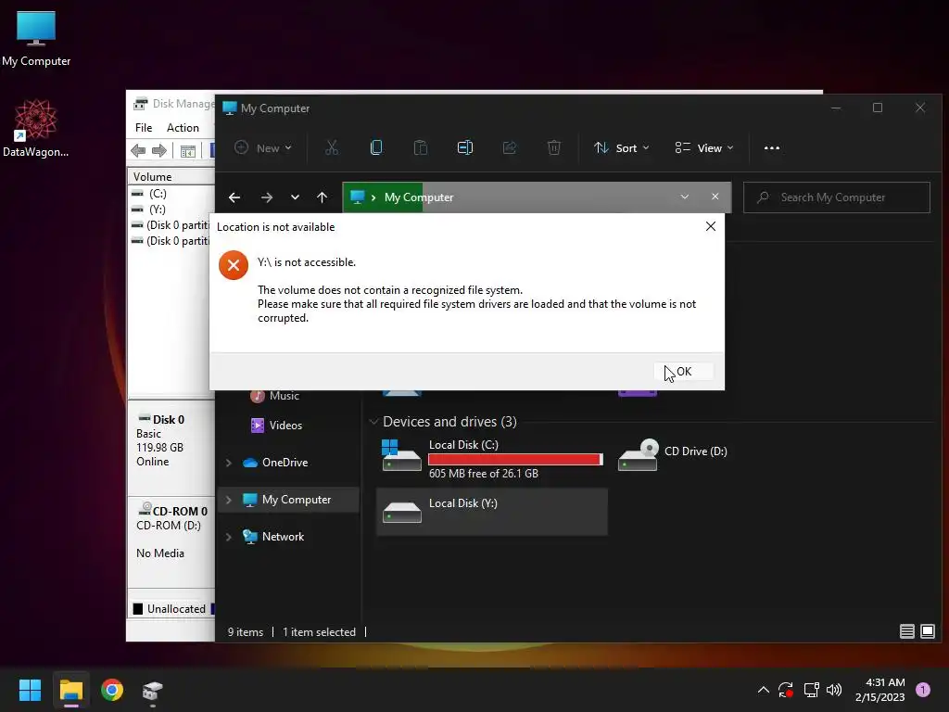This screenshot has width=949, height=712.
Task: Click the Search My Computer field
Action: point(837,197)
